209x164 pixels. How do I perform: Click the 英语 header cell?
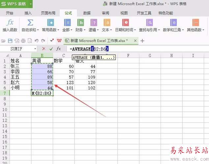pos(42,61)
